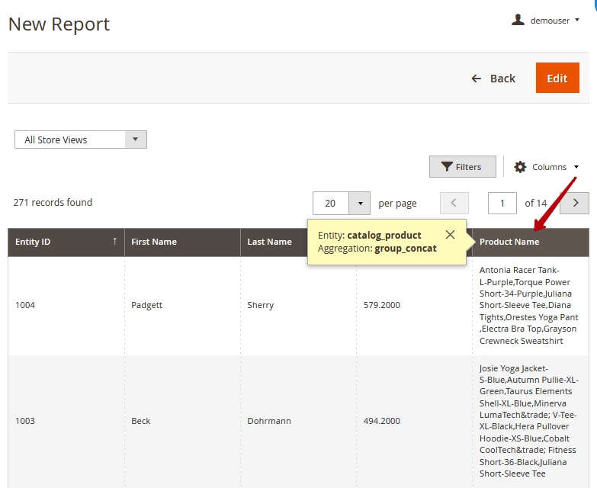
Task: Sort by First Name column header
Action: pyautogui.click(x=154, y=242)
